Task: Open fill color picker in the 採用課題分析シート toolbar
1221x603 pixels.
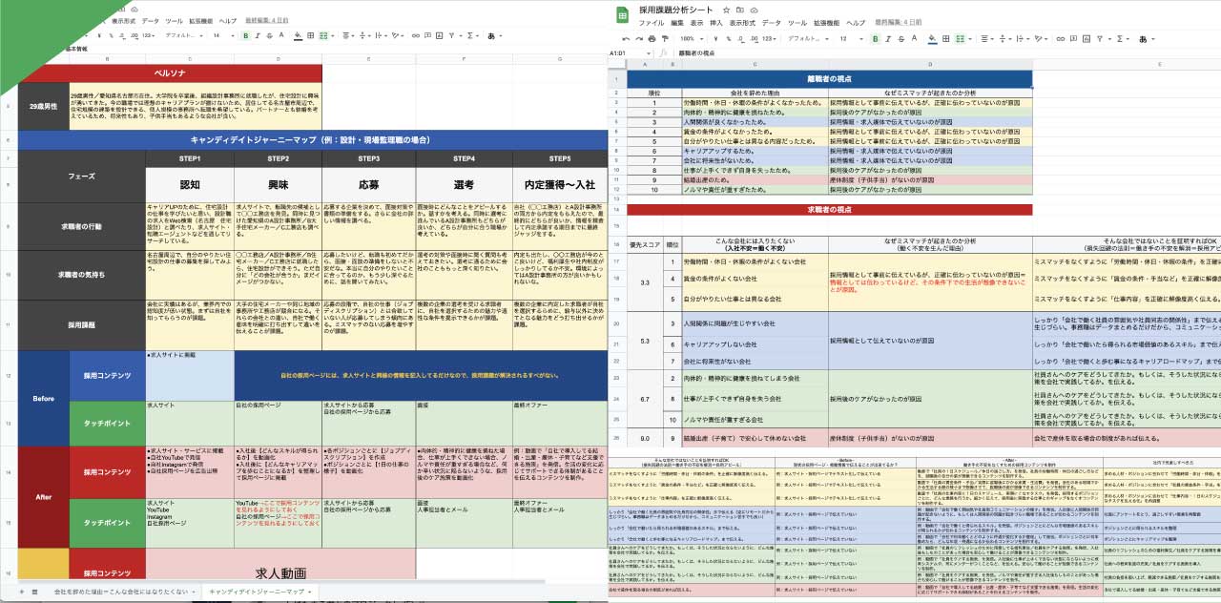Action: 934,38
